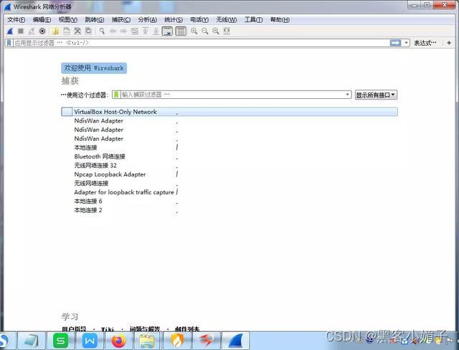Click the jump to first packet icon
The width and height of the screenshot is (459, 350).
point(145,31)
